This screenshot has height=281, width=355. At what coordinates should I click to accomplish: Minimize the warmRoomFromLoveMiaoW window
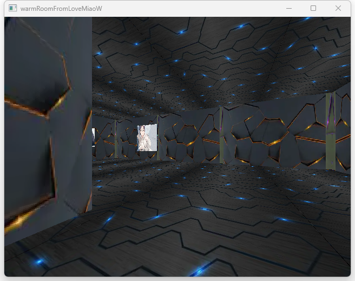click(x=289, y=9)
